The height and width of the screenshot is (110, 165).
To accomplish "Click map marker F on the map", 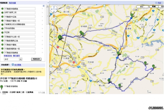I will coord(153,67).
